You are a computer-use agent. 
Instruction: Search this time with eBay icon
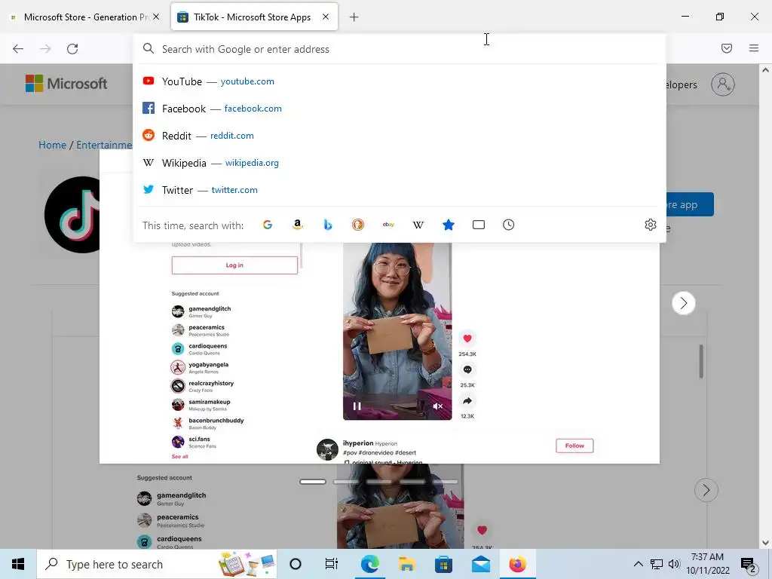(x=388, y=225)
